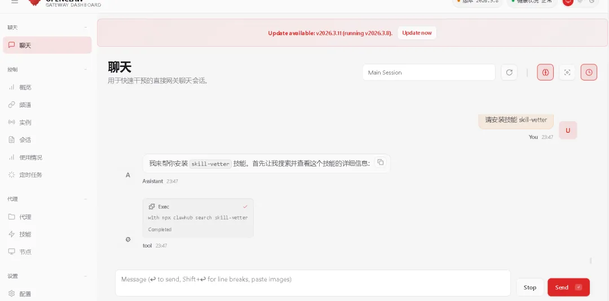Click the red avatar icon in top bar
Image resolution: width=609 pixels, height=301 pixels.
tap(568, 2)
